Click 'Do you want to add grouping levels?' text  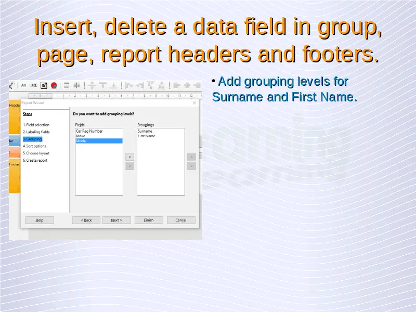pyautogui.click(x=103, y=114)
